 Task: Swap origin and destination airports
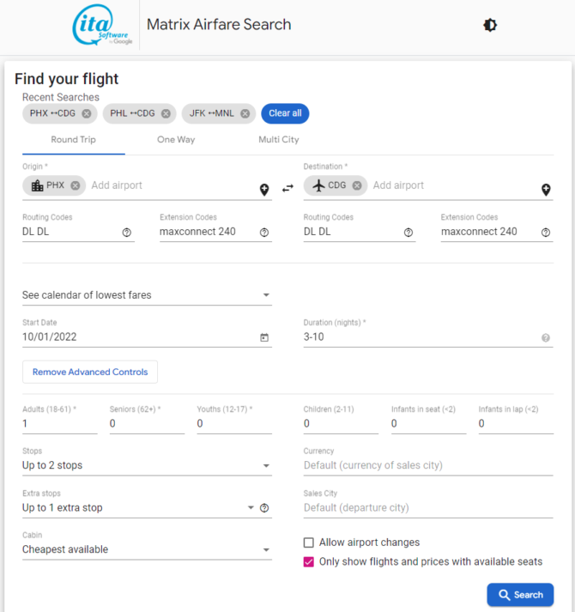(x=287, y=189)
